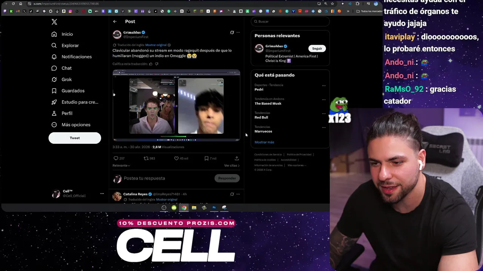Open Guardados bookmarks in the sidebar
The image size is (483, 271).
point(68,91)
